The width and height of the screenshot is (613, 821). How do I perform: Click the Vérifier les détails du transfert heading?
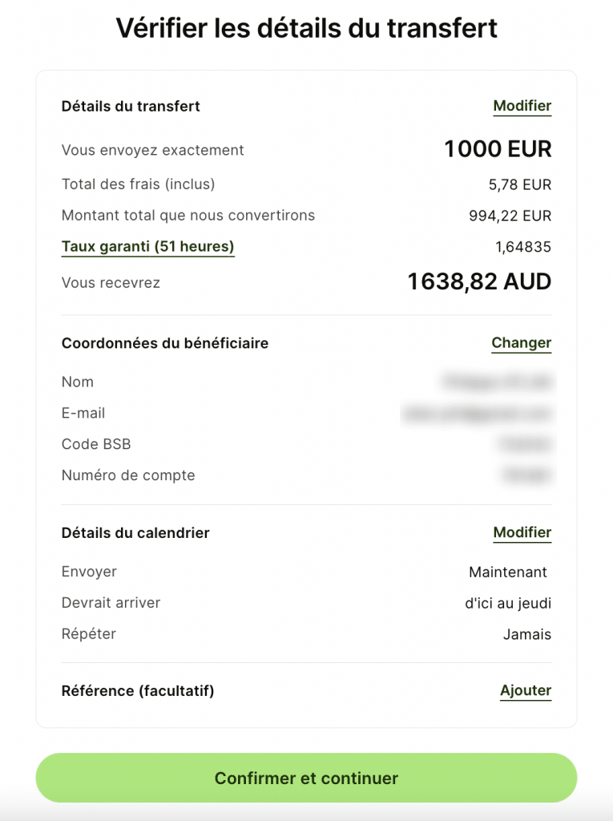(306, 28)
